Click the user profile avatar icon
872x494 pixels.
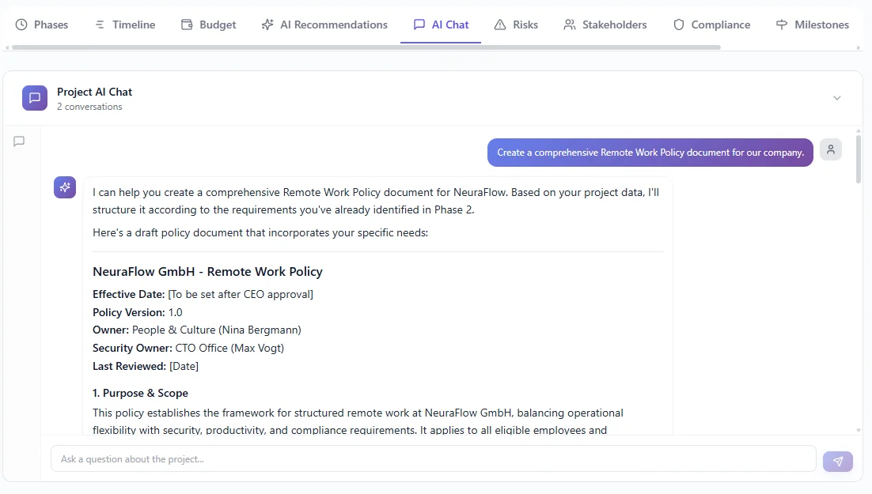pyautogui.click(x=830, y=149)
